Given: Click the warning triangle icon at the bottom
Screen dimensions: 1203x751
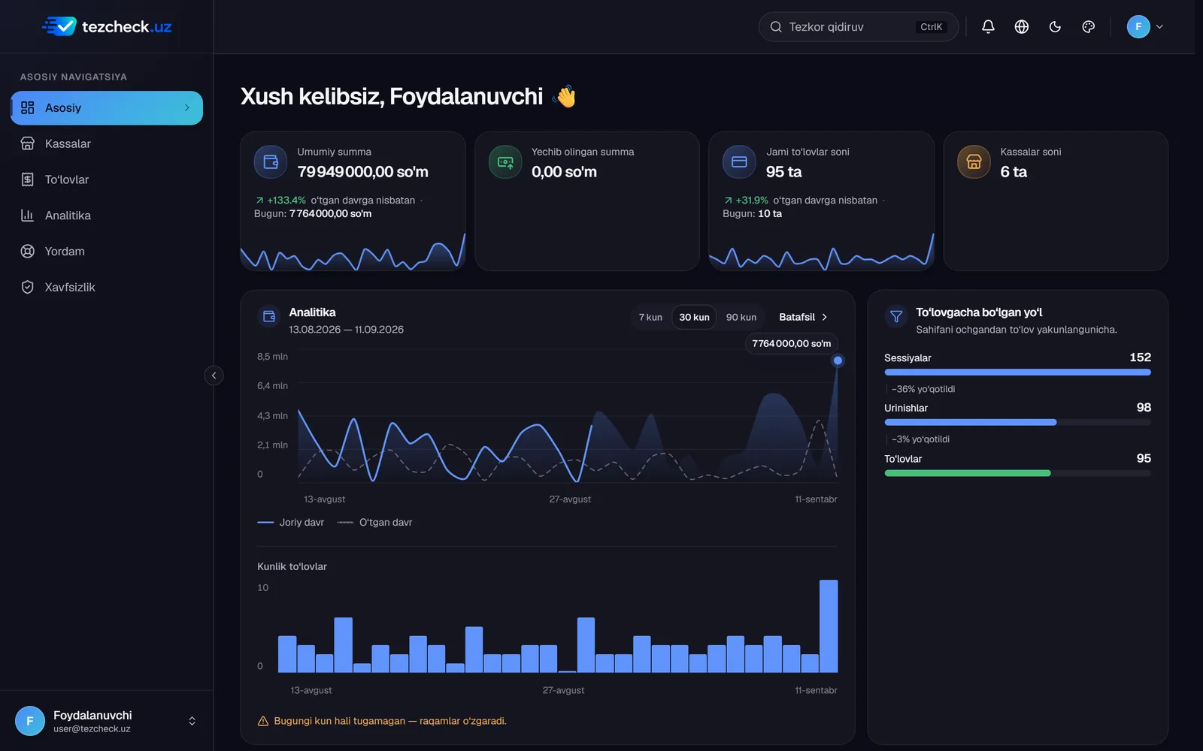Looking at the screenshot, I should (x=263, y=721).
